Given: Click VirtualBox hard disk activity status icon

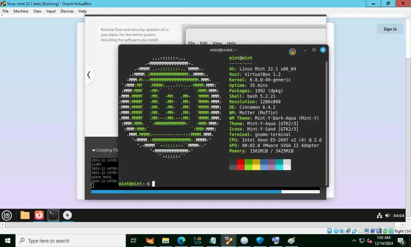Looking at the screenshot, I should (x=329, y=231).
